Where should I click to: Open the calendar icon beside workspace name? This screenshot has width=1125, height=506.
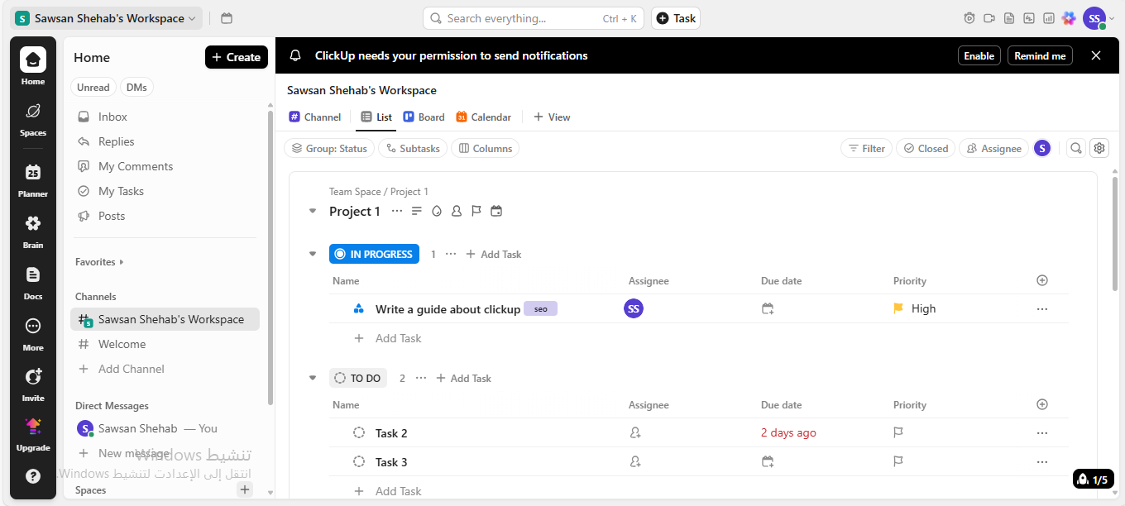227,18
